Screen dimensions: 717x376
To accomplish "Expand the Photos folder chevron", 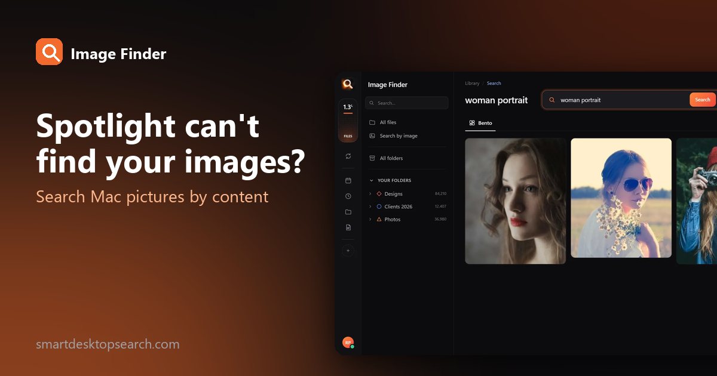I will click(370, 220).
